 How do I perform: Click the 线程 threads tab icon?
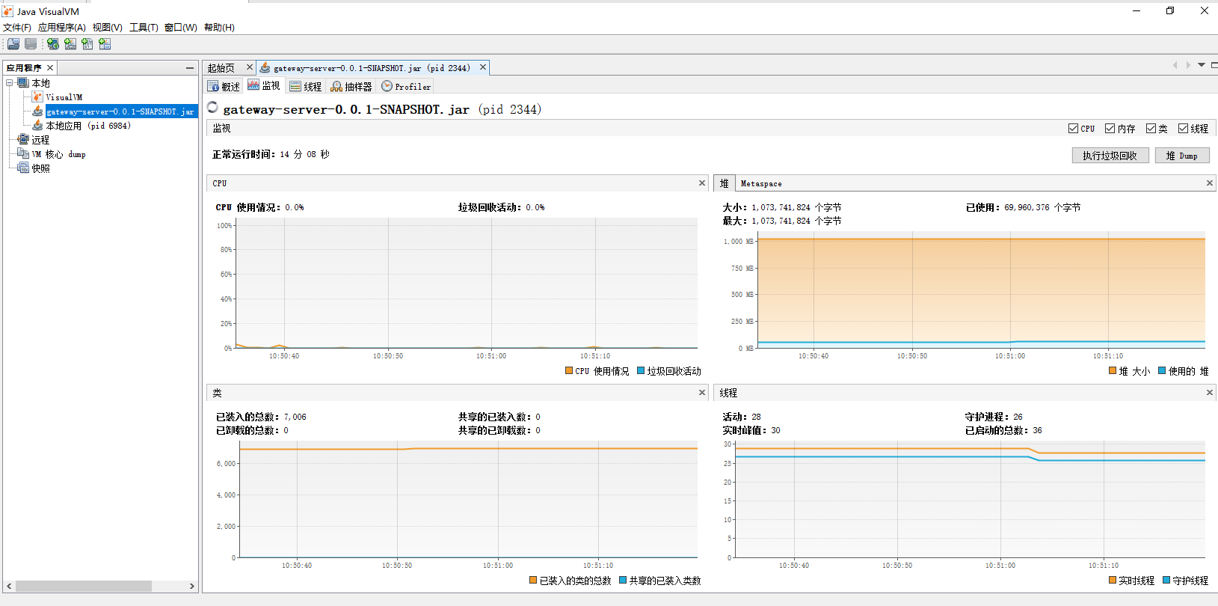point(295,87)
